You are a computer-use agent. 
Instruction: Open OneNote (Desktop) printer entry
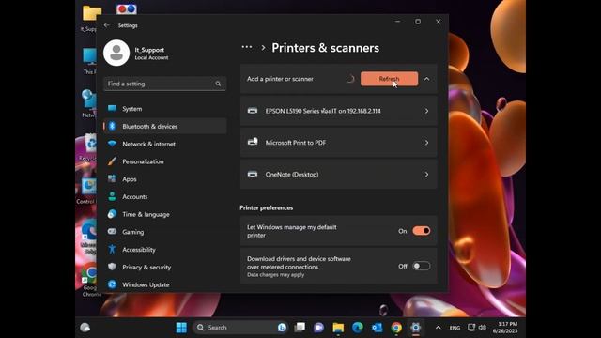[338, 175]
